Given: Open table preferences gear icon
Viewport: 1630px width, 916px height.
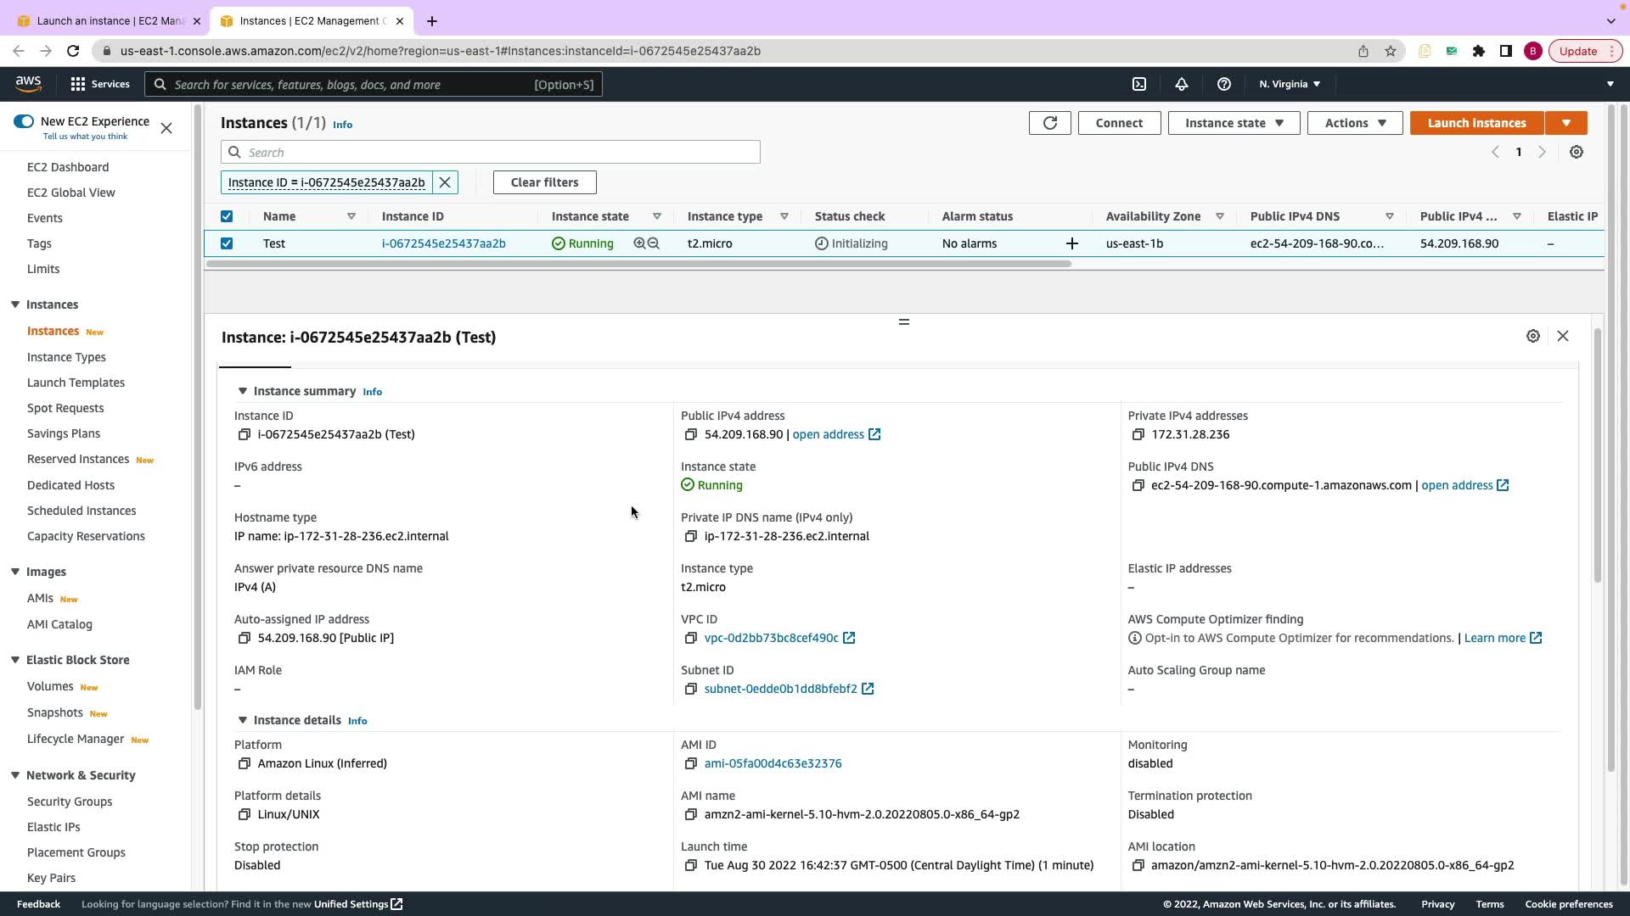Looking at the screenshot, I should 1576,152.
